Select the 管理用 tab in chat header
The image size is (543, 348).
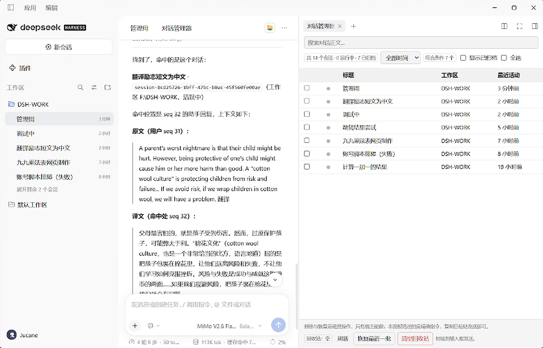pyautogui.click(x=139, y=28)
